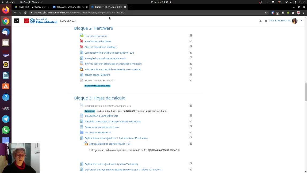
Task: Open the system status menu arrow in the top-right corner
Action: (x=304, y=2)
